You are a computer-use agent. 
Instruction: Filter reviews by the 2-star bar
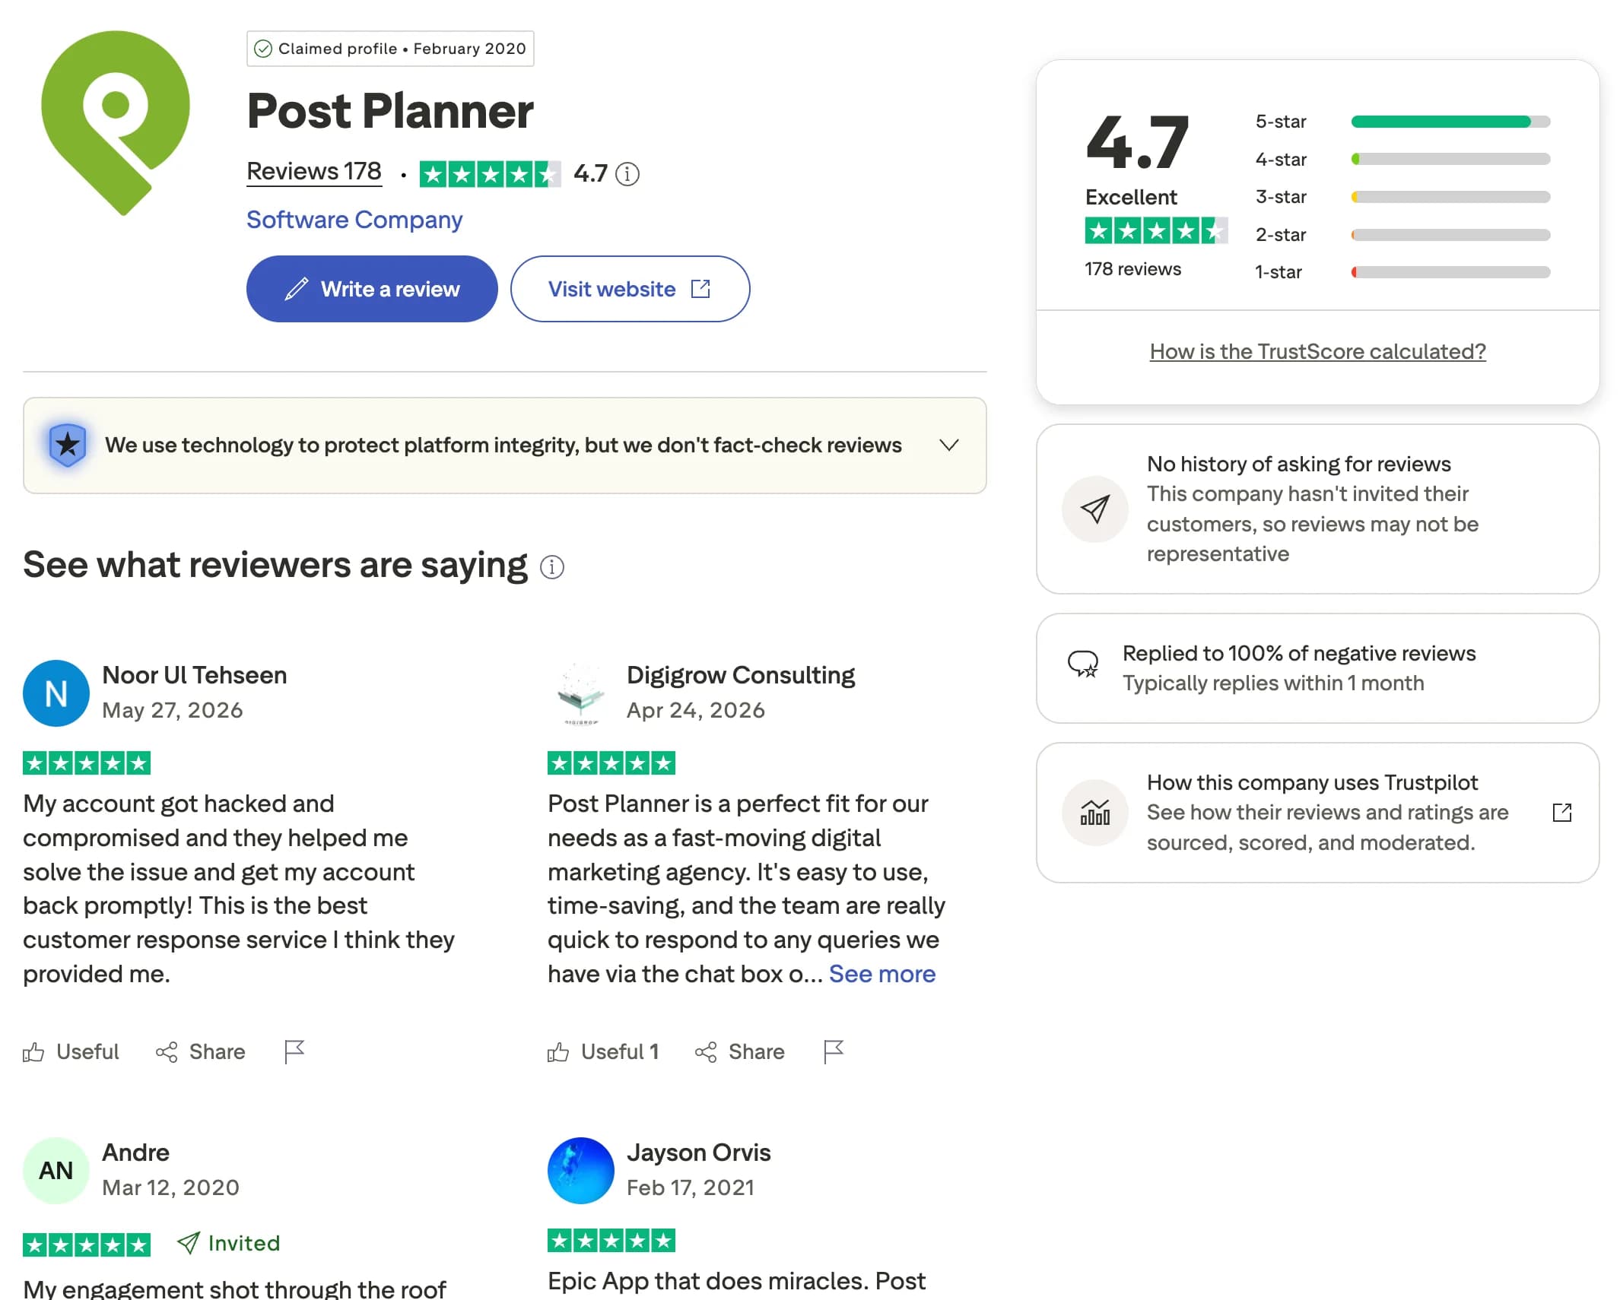point(1450,235)
